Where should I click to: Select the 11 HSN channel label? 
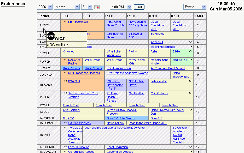point(44,97)
